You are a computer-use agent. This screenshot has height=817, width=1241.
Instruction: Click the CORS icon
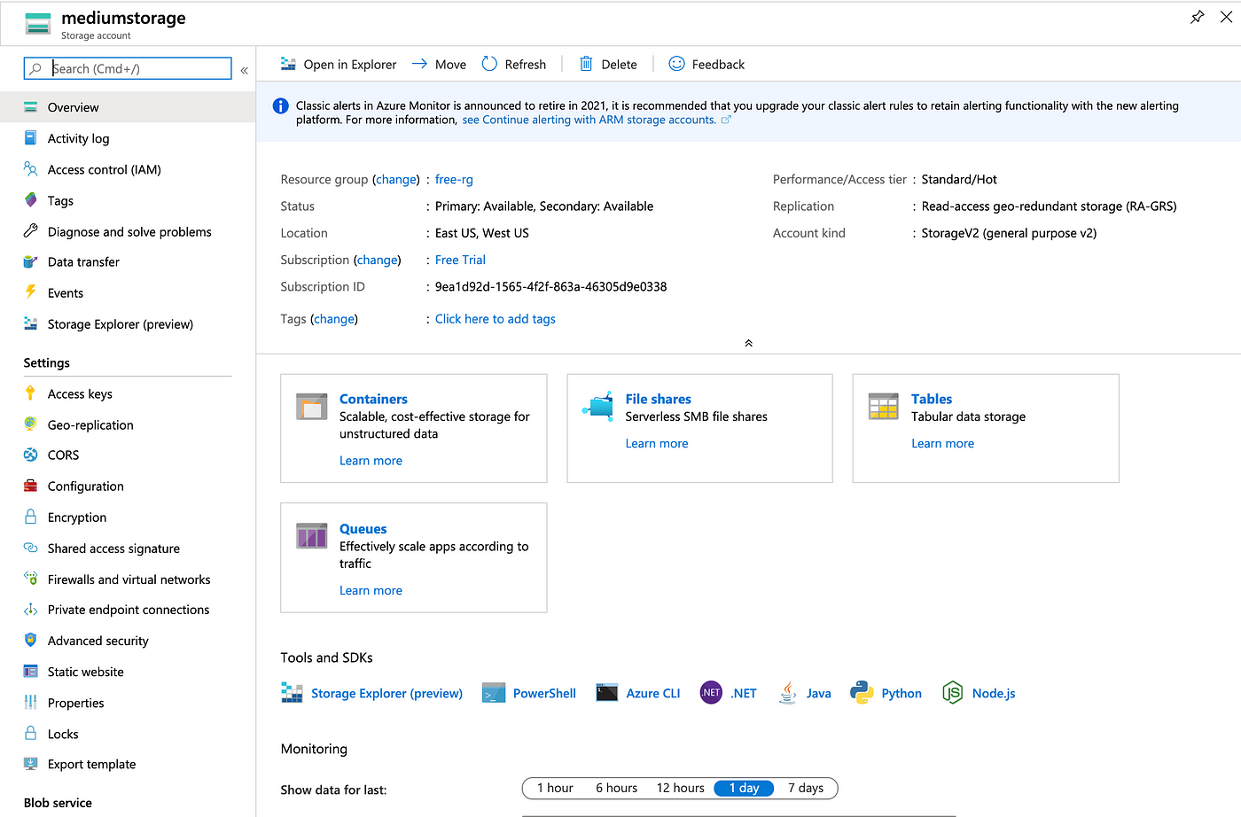pyautogui.click(x=31, y=455)
